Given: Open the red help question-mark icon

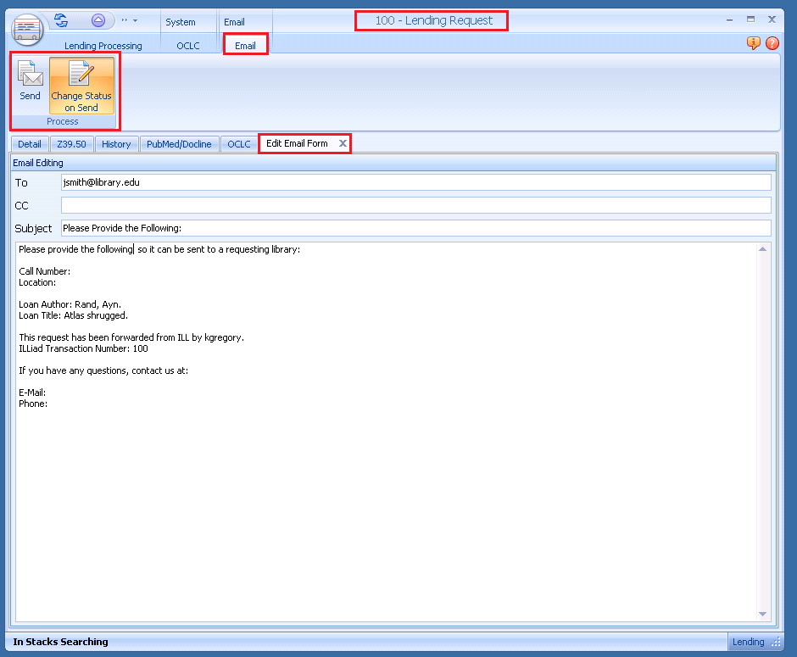Looking at the screenshot, I should [x=772, y=43].
